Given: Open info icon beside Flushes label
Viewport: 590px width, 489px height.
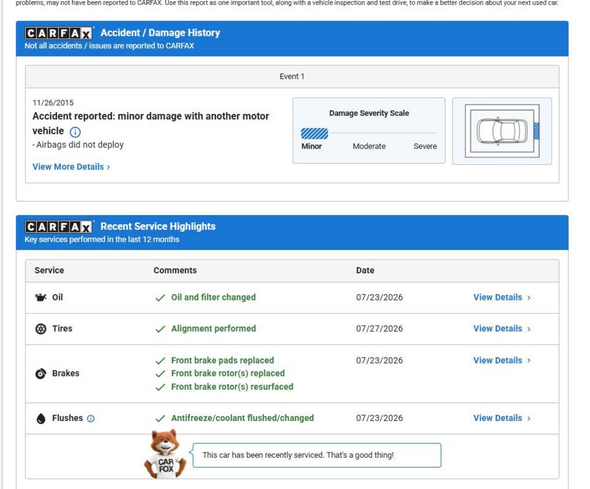Looking at the screenshot, I should pyautogui.click(x=90, y=419).
